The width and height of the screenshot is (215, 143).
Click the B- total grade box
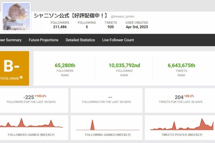14,68
